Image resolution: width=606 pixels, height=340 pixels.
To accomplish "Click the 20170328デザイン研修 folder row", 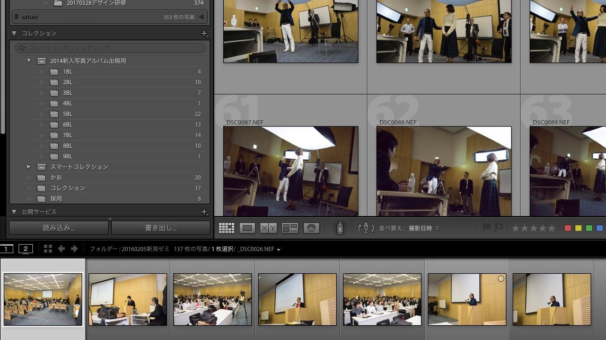I will tap(110, 3).
